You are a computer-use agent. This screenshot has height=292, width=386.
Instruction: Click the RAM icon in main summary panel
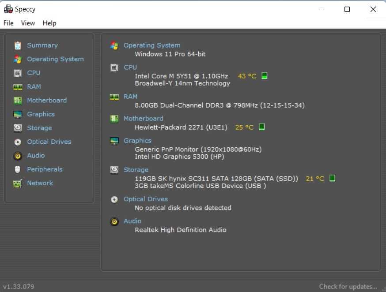coord(114,97)
